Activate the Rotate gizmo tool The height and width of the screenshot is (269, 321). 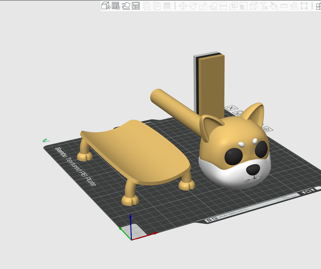coord(193,6)
